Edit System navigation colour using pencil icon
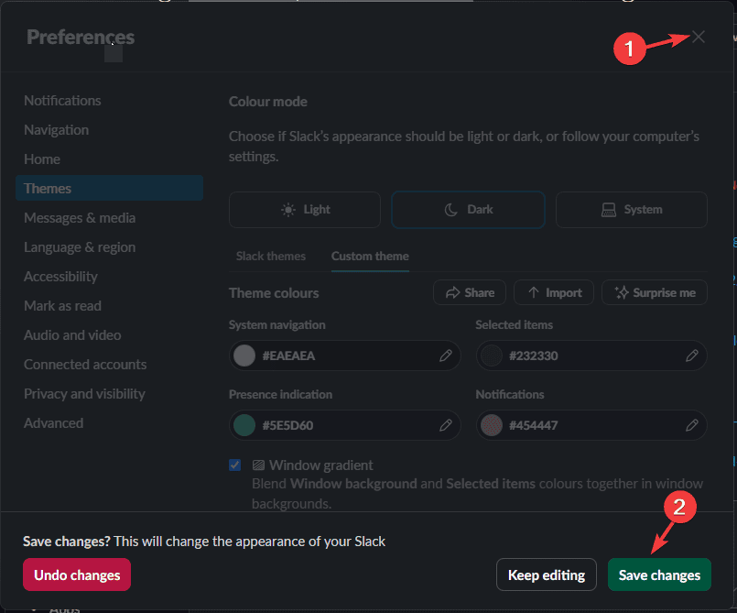The height and width of the screenshot is (613, 737). coord(446,356)
